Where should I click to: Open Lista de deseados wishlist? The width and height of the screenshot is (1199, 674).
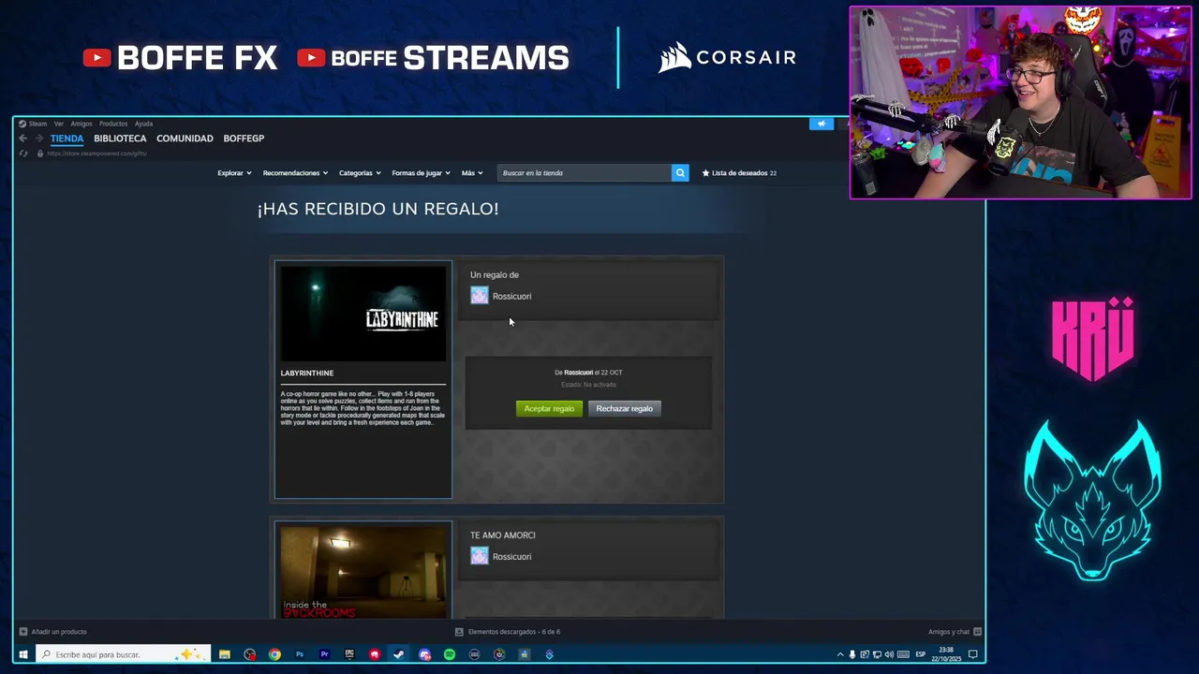tap(739, 173)
